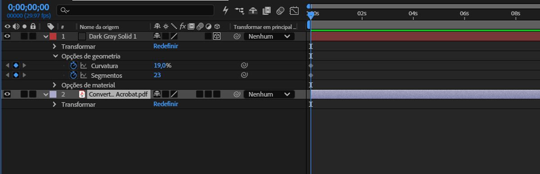Toggle quality switch on Dark Gray Solid 1
The image size is (540, 174).
tap(174, 36)
